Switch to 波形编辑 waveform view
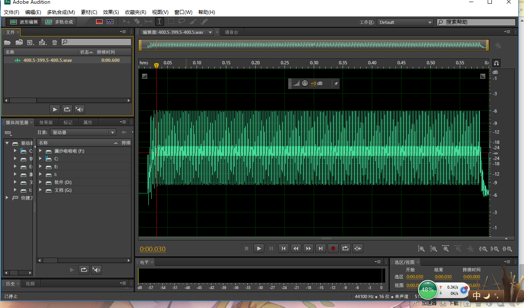524x308 pixels. point(24,22)
